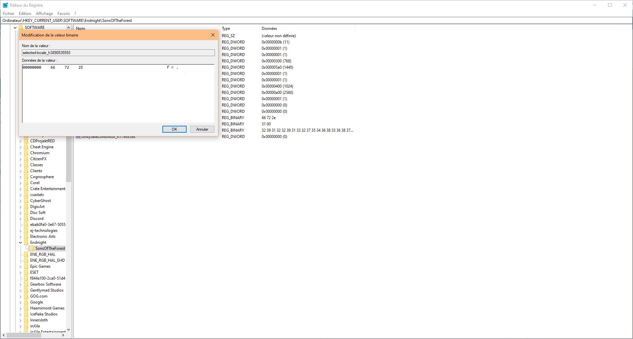
Task: Expand the Cheat Engine tree node
Action: pyautogui.click(x=21, y=147)
